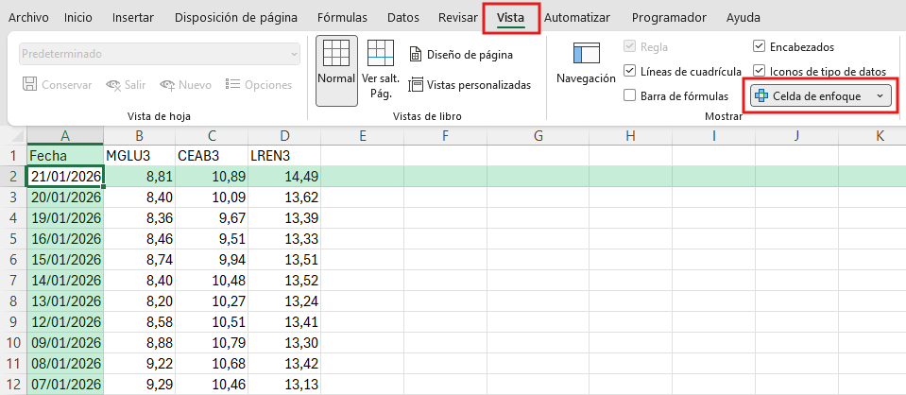Open the Insertar ribbon tab
The height and width of the screenshot is (395, 906).
[133, 17]
